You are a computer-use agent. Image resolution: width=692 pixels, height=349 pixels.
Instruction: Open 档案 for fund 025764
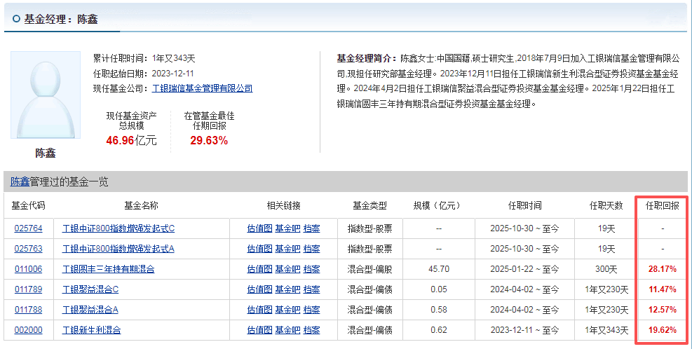coord(311,228)
